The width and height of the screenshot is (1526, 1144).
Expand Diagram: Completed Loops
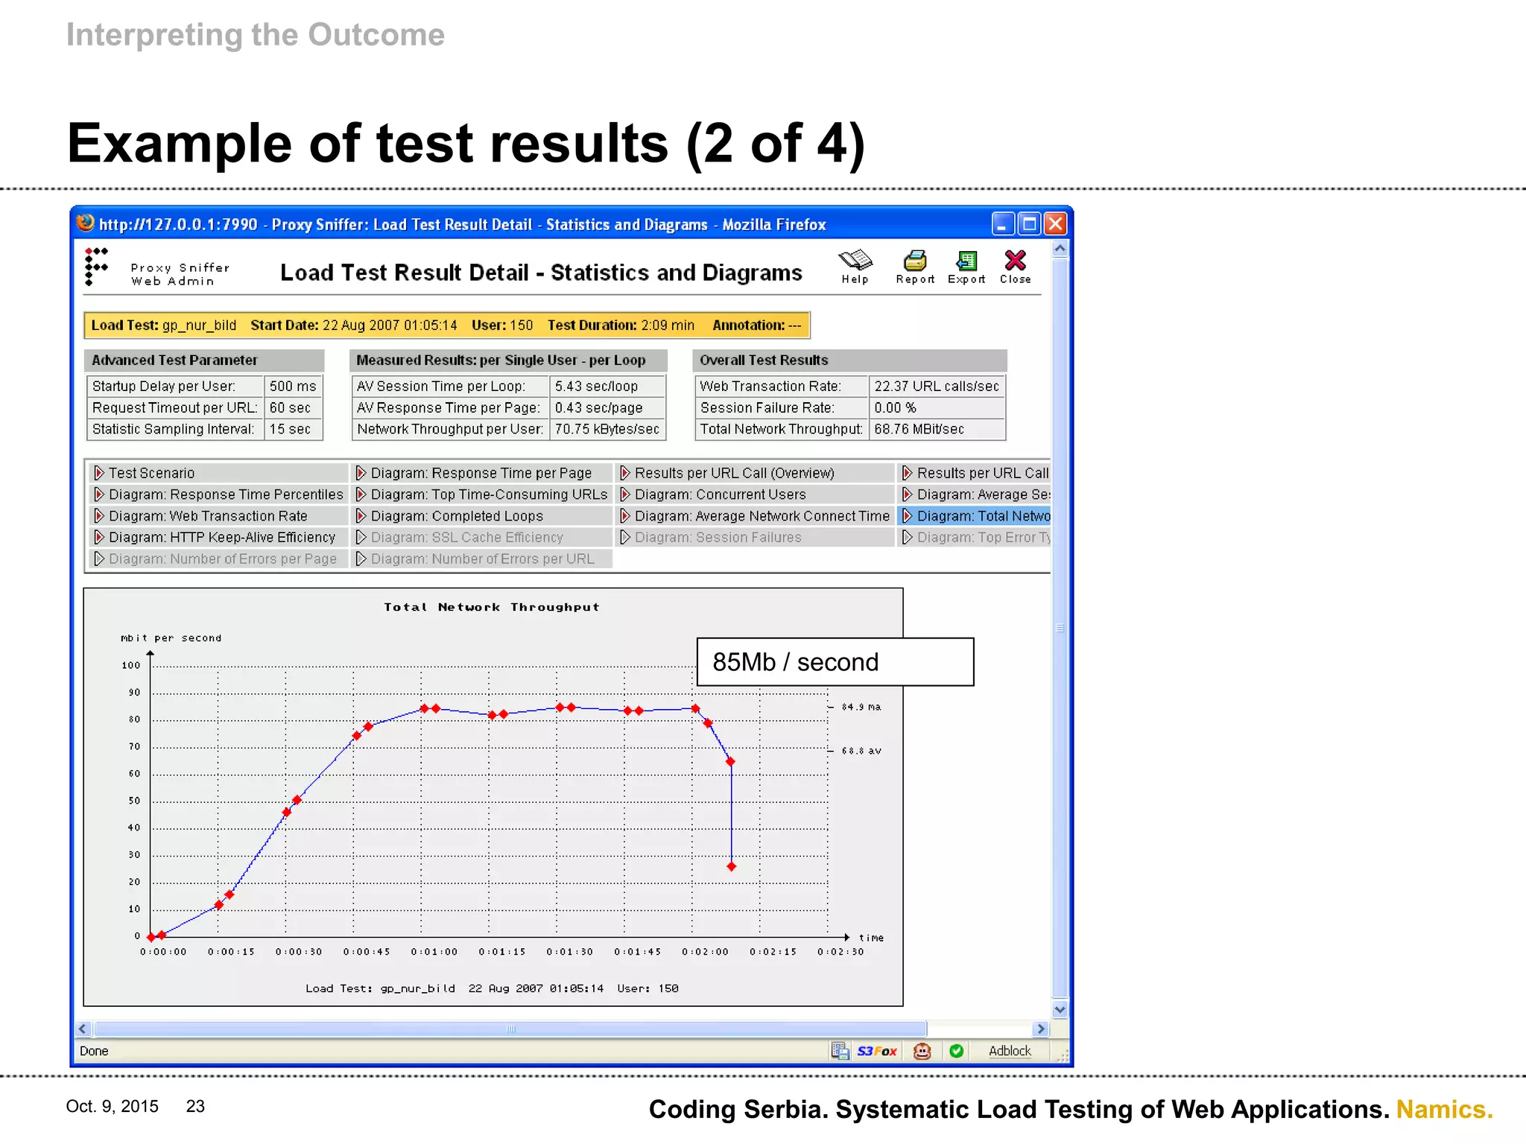click(456, 516)
